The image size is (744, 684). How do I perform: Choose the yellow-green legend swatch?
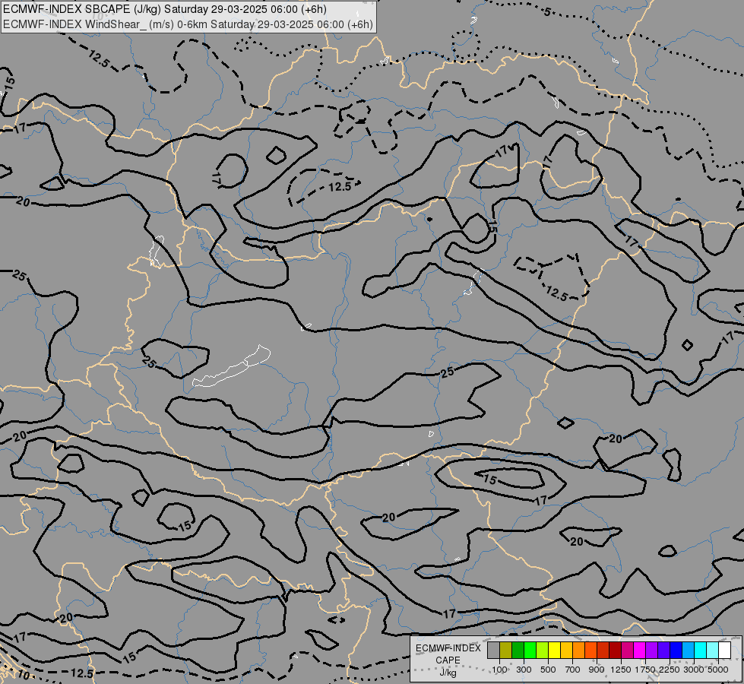tap(543, 651)
